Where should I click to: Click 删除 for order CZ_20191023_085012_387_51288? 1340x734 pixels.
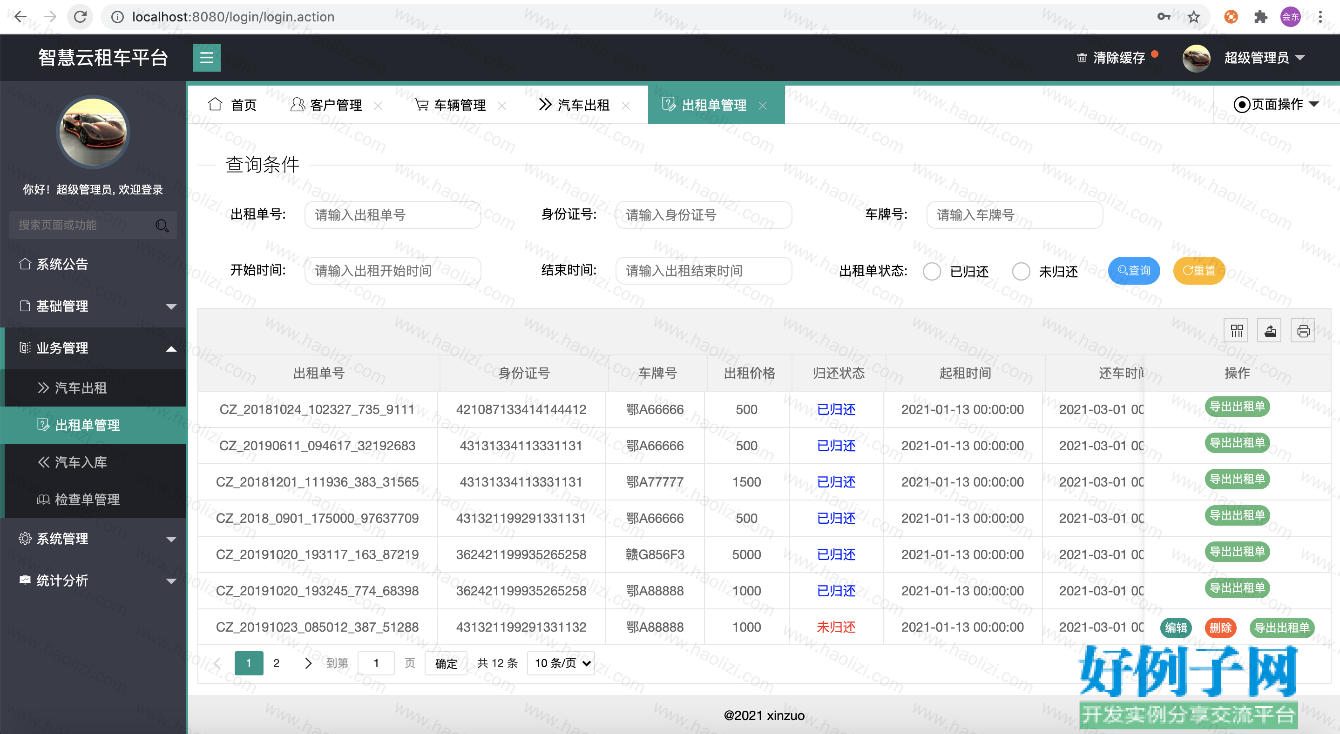(1220, 627)
